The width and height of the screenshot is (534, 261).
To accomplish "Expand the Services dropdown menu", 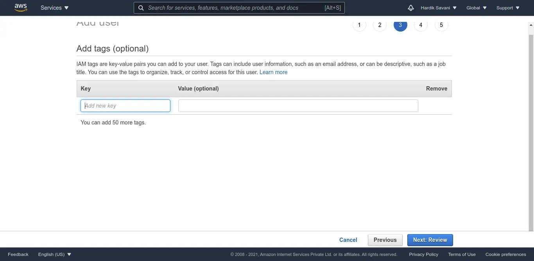I will pos(54,8).
